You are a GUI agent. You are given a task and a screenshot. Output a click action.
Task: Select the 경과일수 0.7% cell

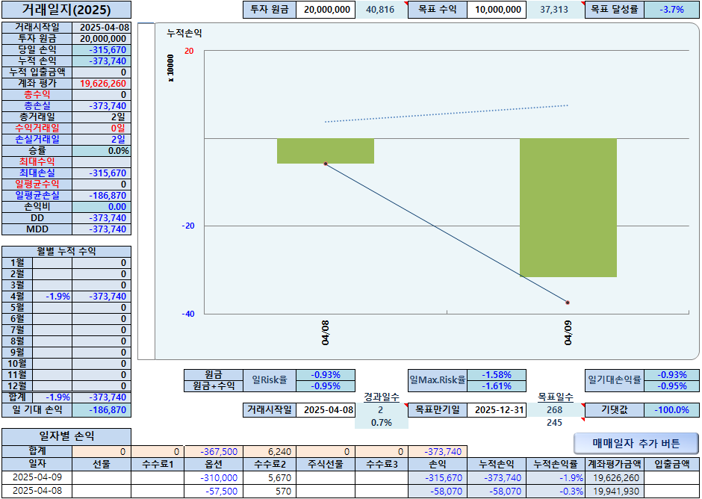click(x=381, y=423)
